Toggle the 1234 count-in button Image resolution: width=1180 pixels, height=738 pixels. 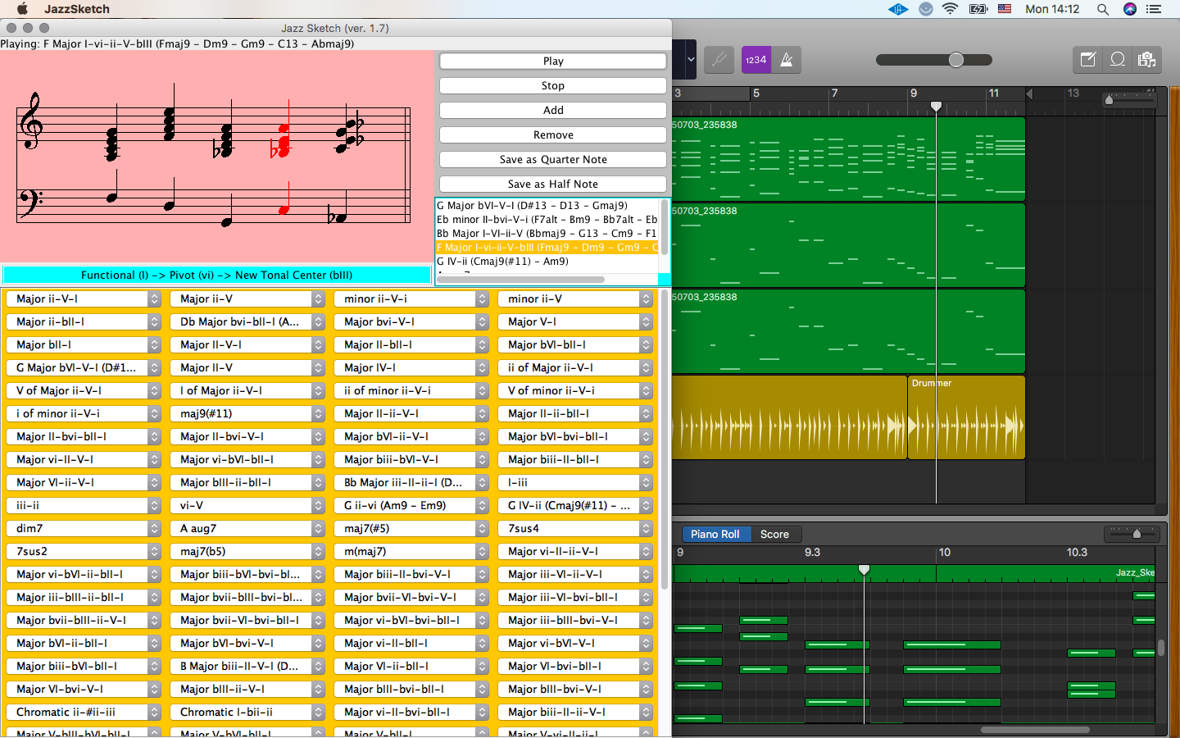pos(756,60)
